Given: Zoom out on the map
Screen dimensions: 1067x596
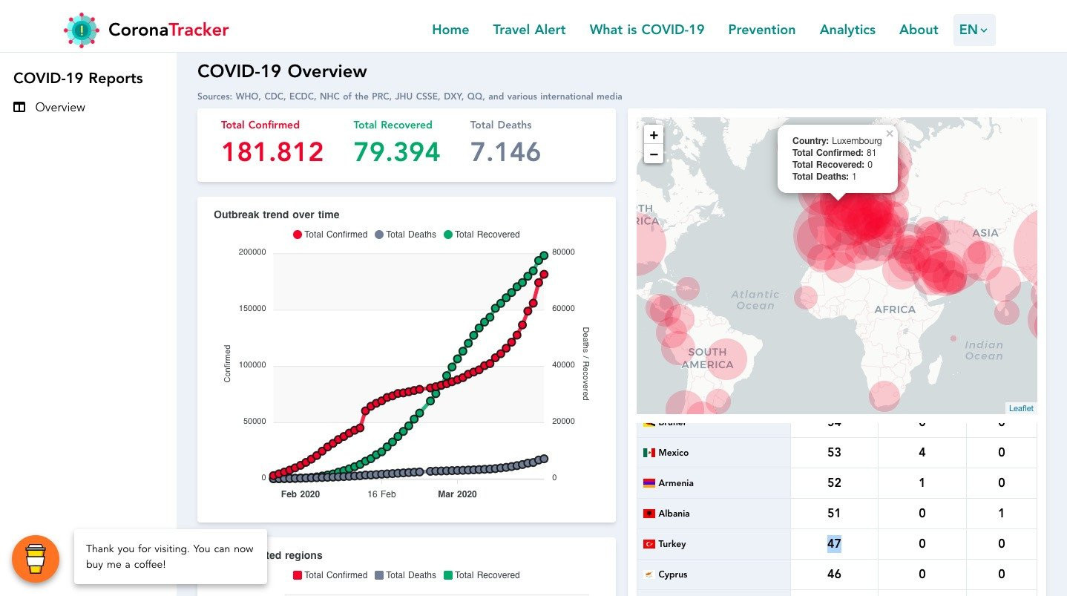Looking at the screenshot, I should pyautogui.click(x=653, y=154).
